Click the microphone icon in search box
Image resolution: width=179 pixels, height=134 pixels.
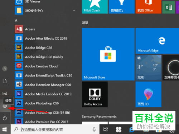pos(94,129)
